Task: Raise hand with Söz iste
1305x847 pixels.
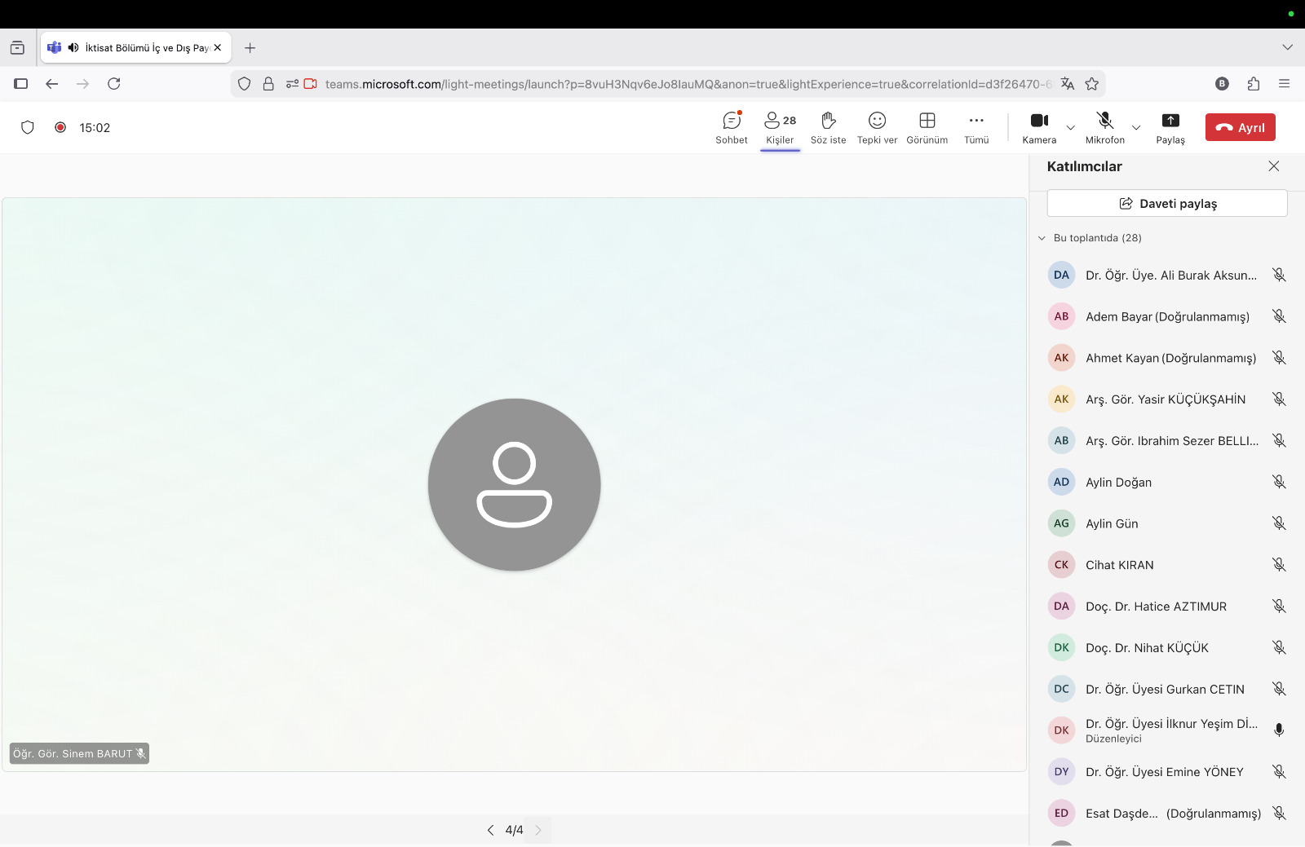Action: click(x=828, y=127)
